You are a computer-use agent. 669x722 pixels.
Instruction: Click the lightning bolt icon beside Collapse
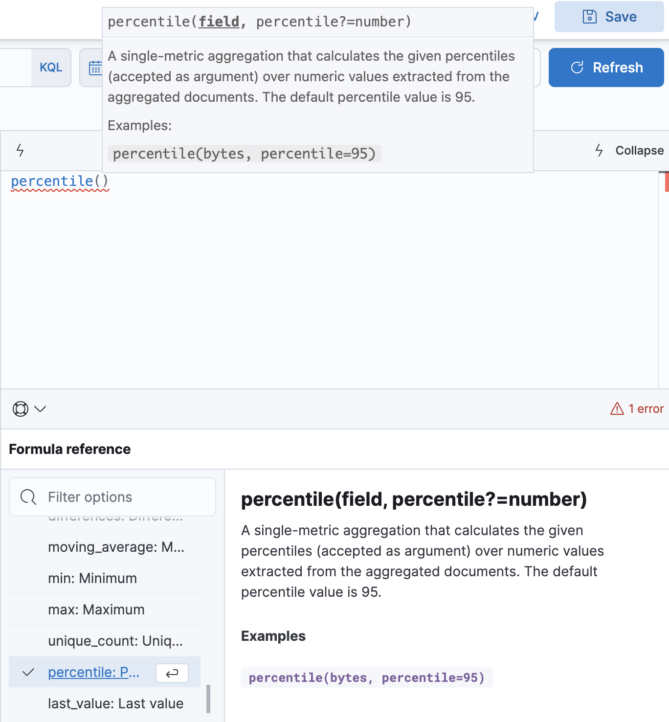(599, 150)
